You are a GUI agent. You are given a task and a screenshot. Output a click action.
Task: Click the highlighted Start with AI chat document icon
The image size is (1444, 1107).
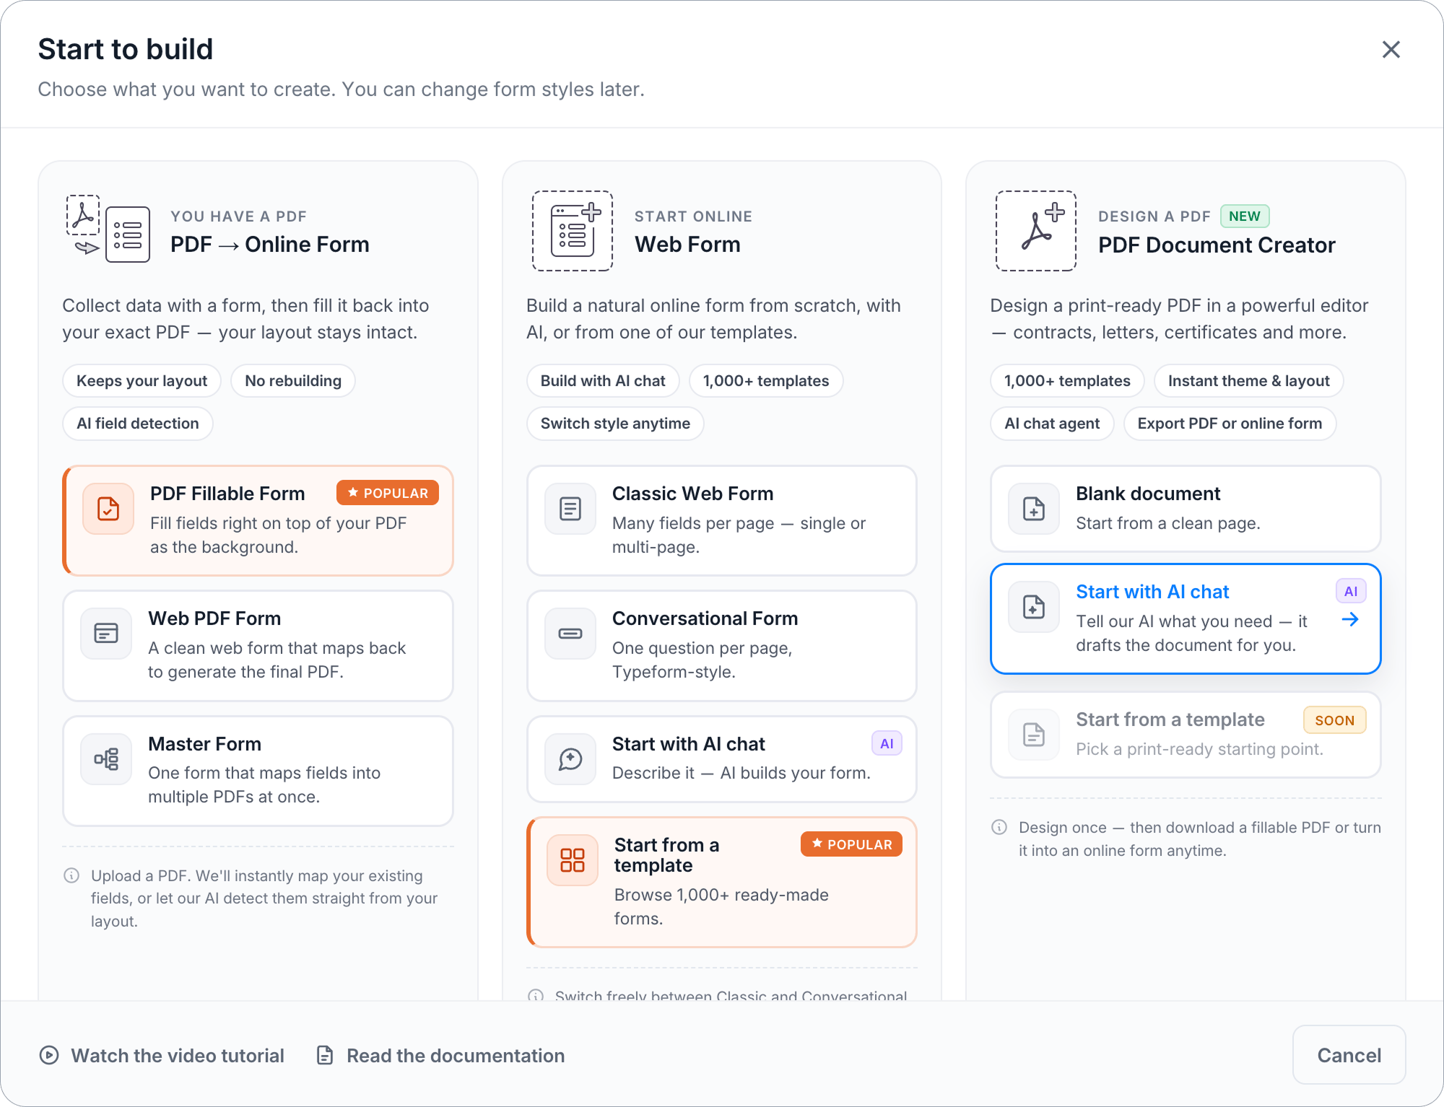[1034, 607]
